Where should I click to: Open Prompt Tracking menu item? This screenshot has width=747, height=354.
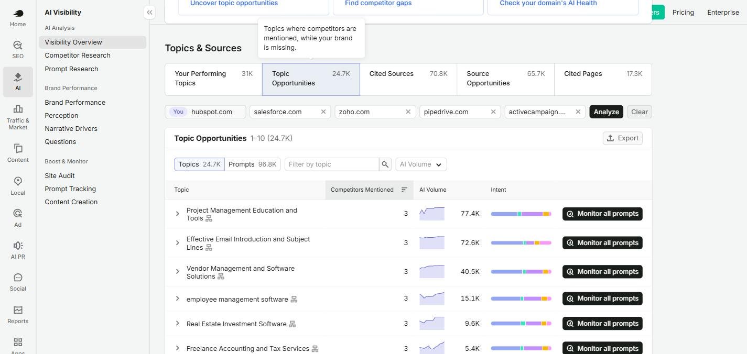[70, 189]
